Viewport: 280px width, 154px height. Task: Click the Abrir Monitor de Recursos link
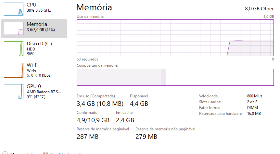(x=66, y=153)
